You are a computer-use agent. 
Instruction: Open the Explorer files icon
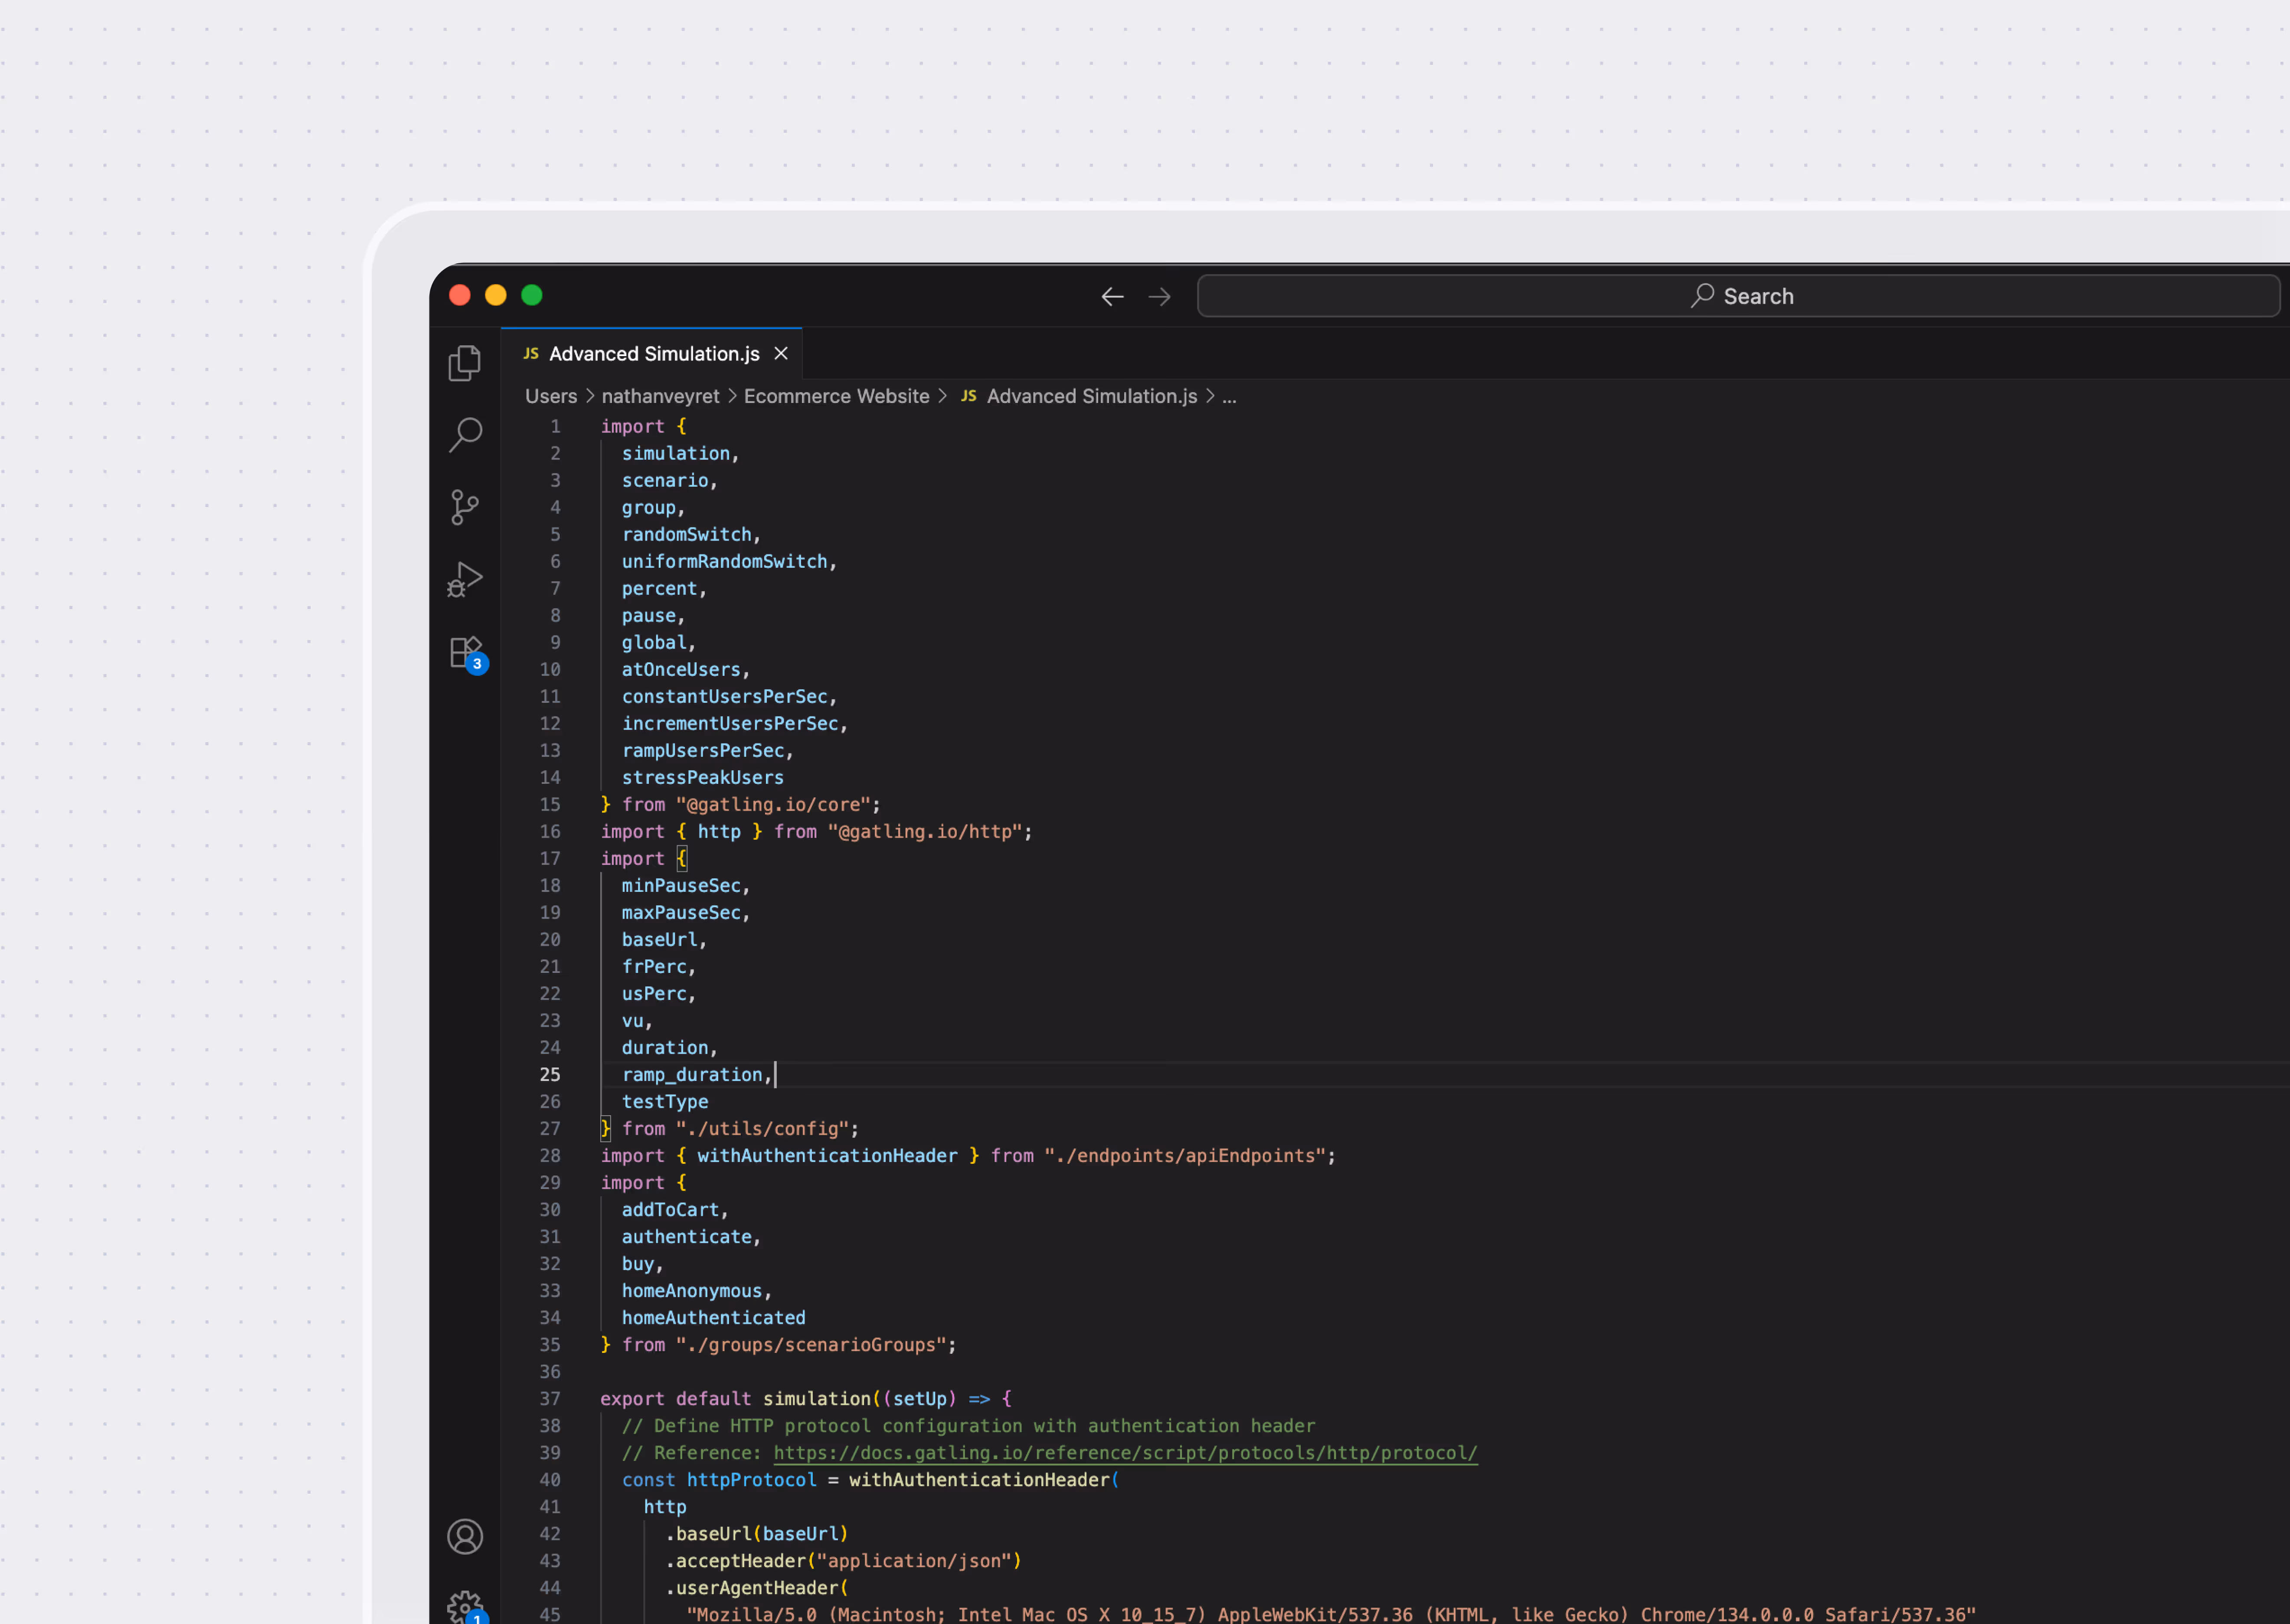coord(464,363)
